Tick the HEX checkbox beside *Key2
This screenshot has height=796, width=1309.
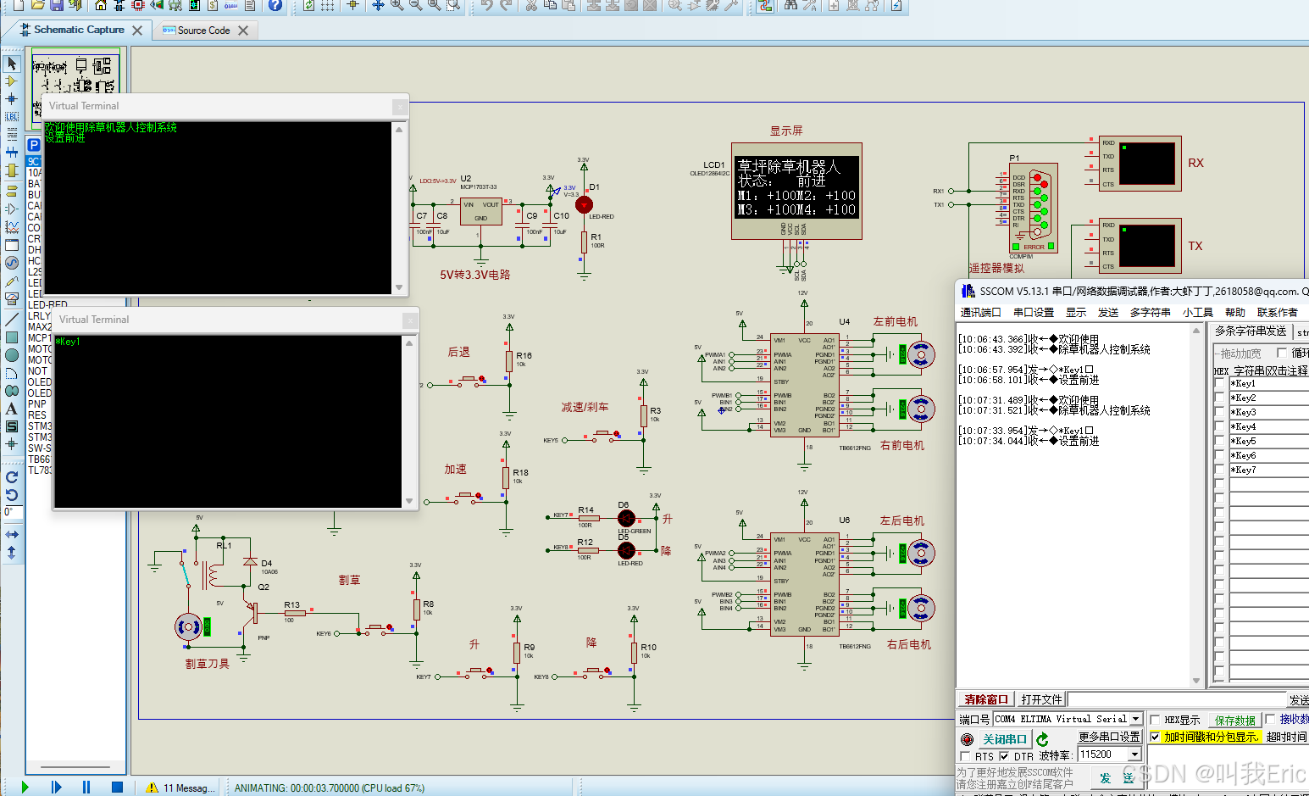[x=1219, y=398]
